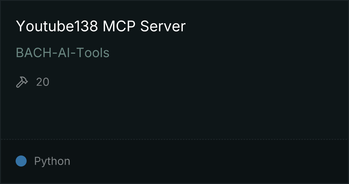349x184 pixels.
Task: Click the card footer area right of Python
Action: 209,161
